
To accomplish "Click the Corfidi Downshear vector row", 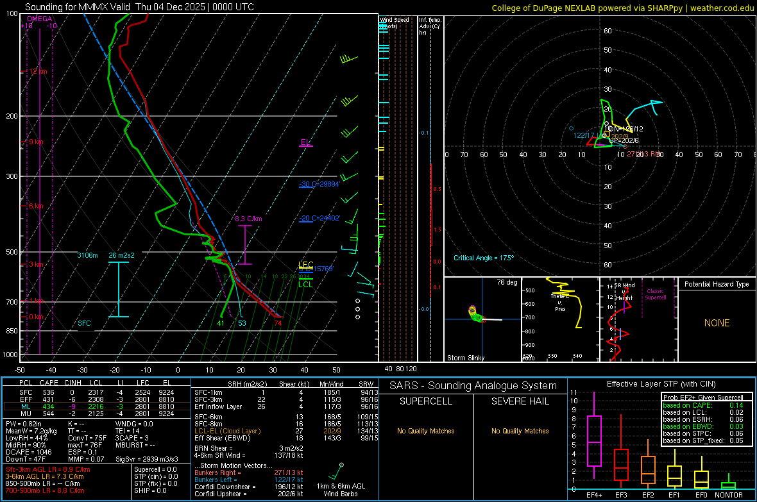I will (x=249, y=487).
